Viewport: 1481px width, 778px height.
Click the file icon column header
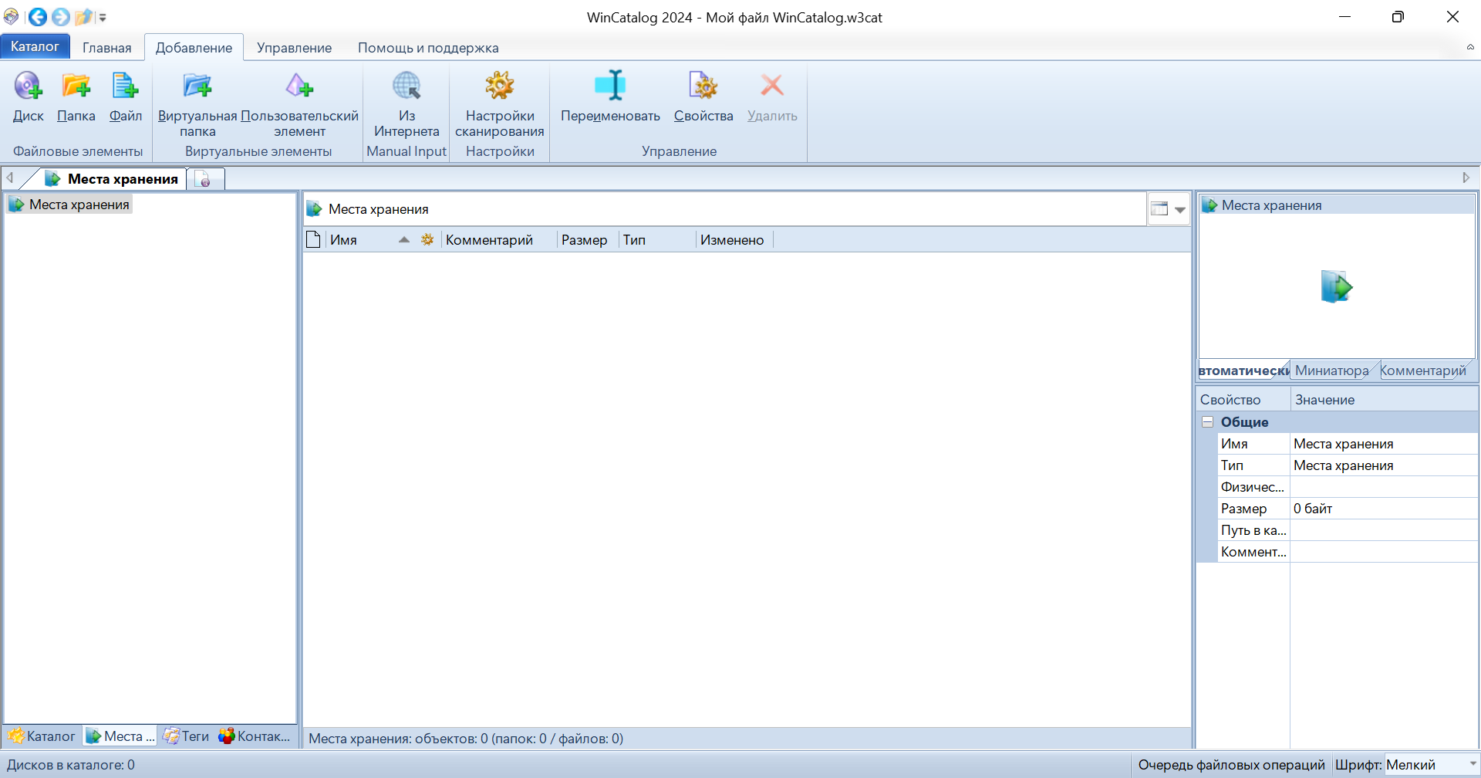coord(313,240)
